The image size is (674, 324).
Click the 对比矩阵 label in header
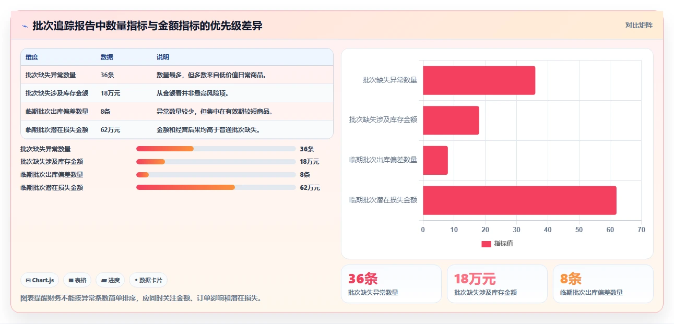(x=639, y=25)
